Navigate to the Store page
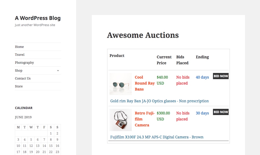Image resolution: width=260 pixels, height=155 pixels. click(19, 86)
